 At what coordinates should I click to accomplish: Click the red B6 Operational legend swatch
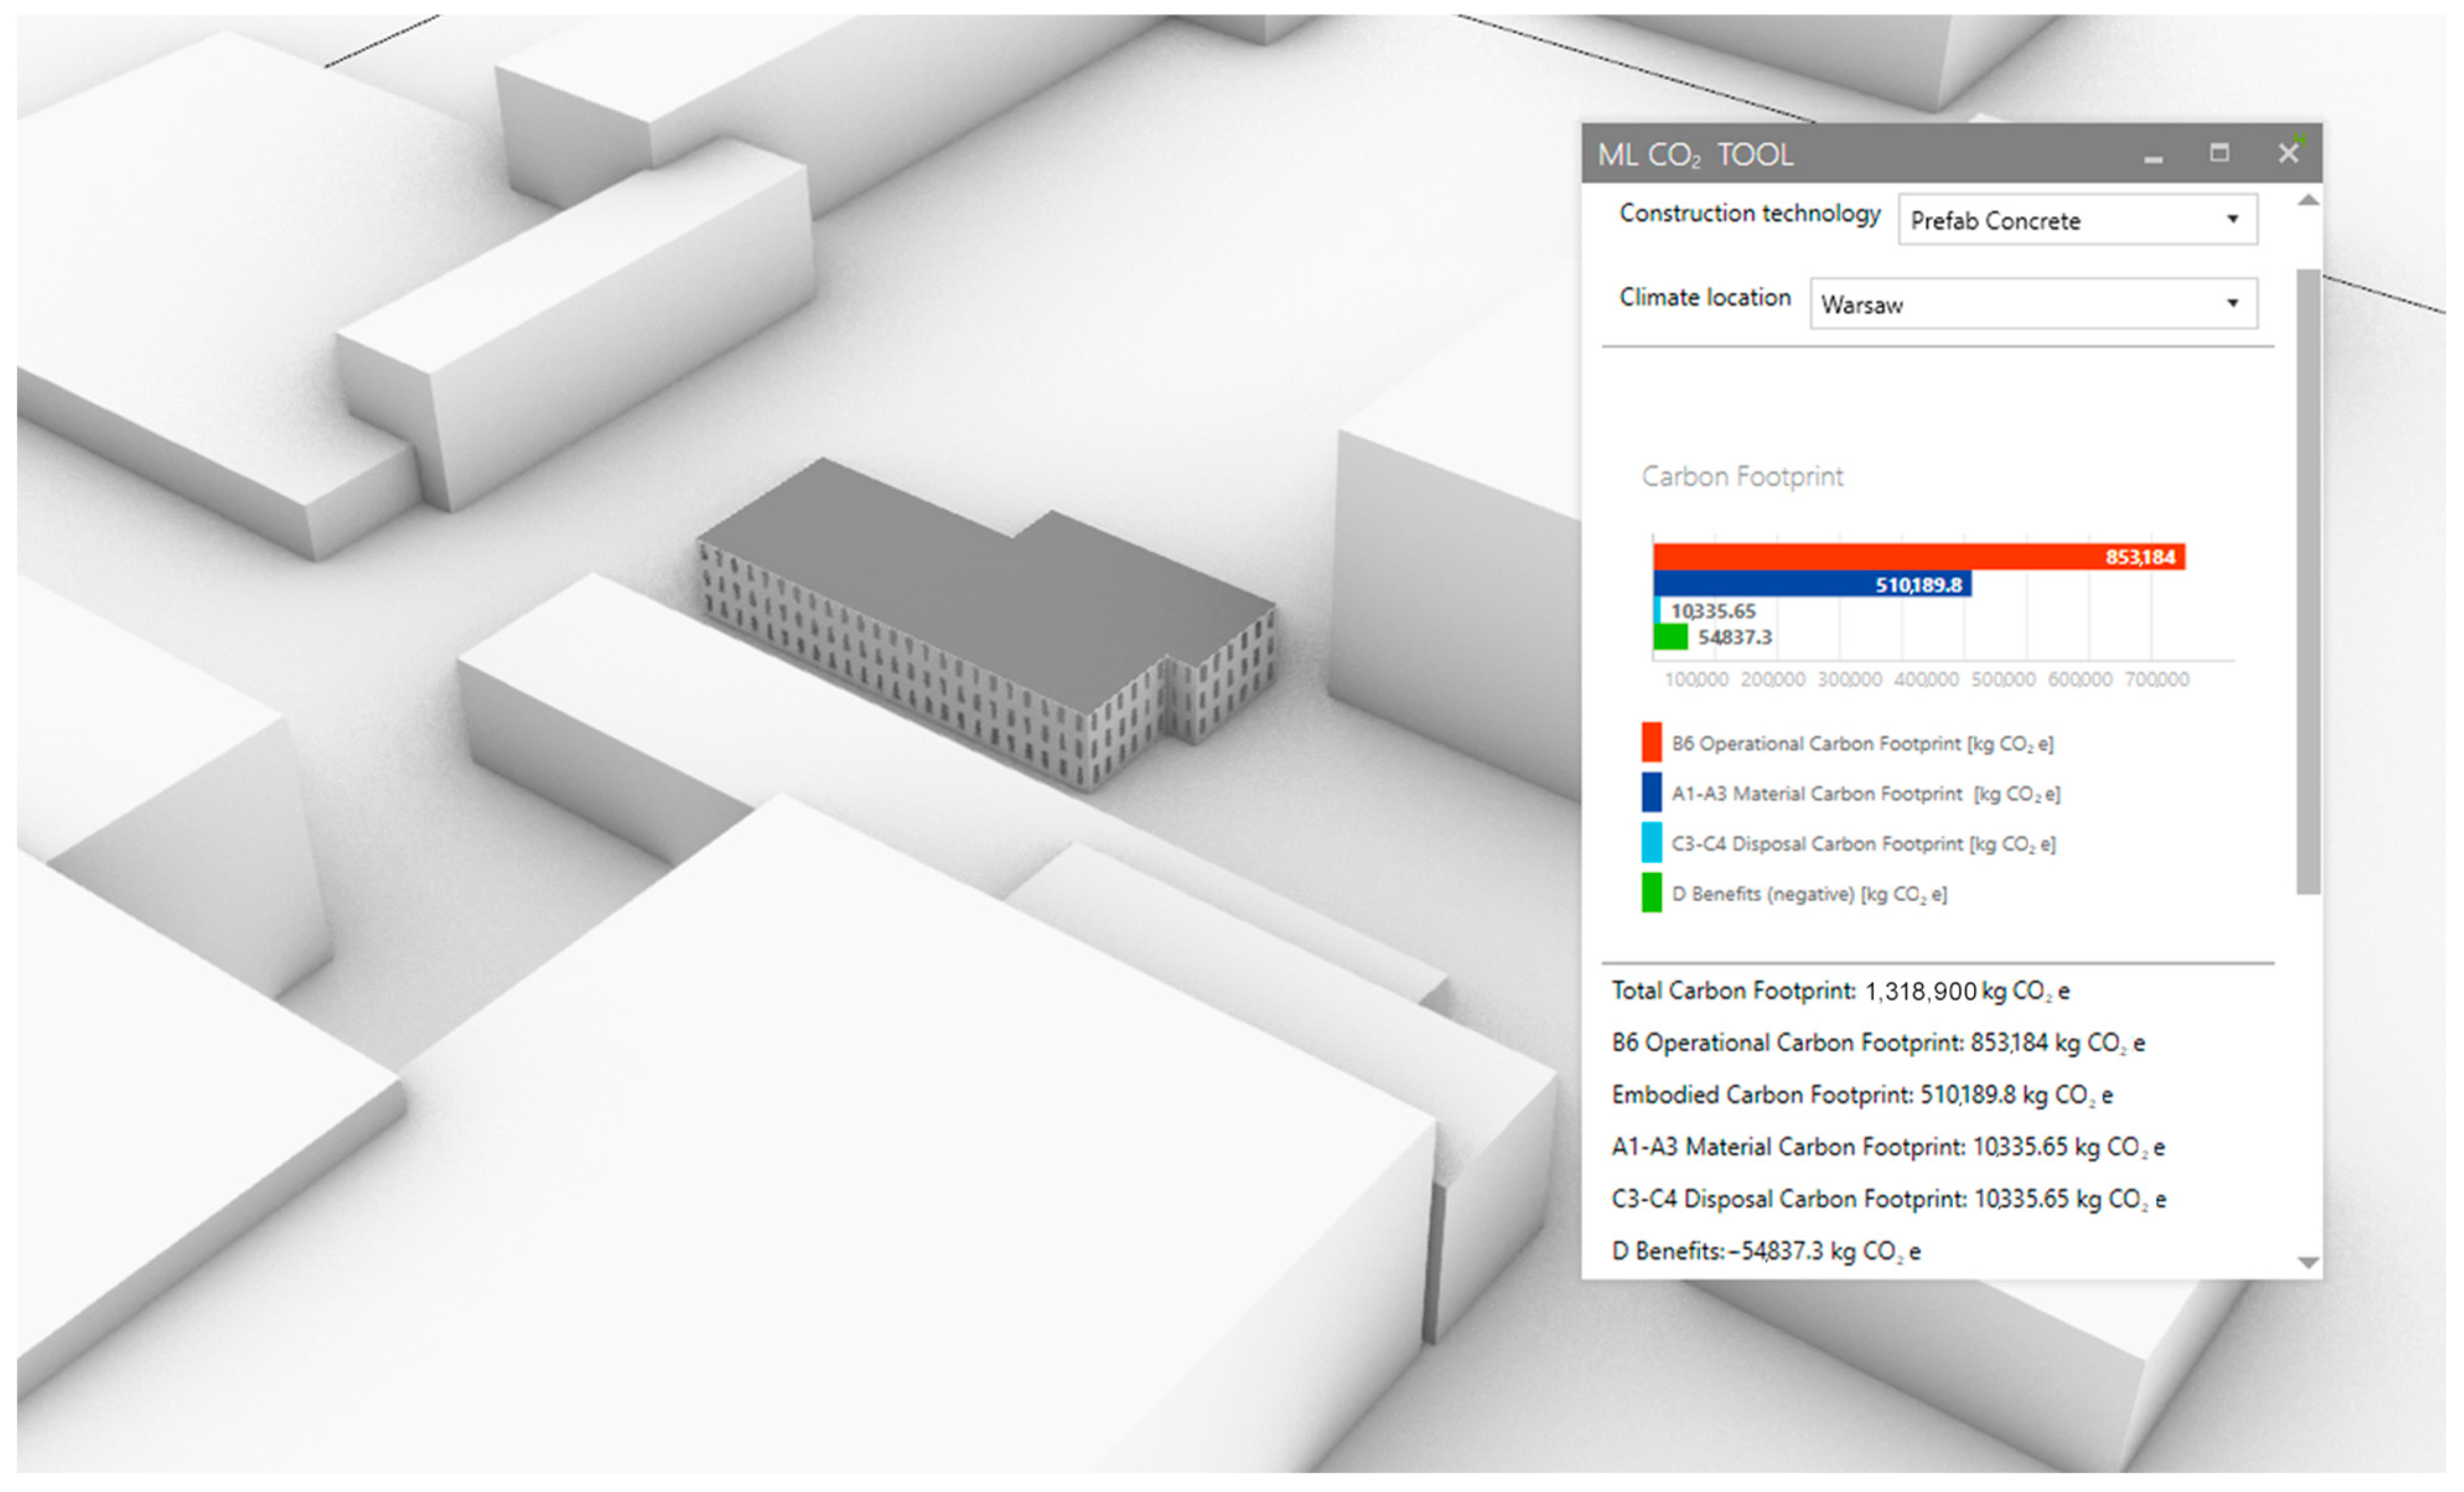tap(1652, 743)
